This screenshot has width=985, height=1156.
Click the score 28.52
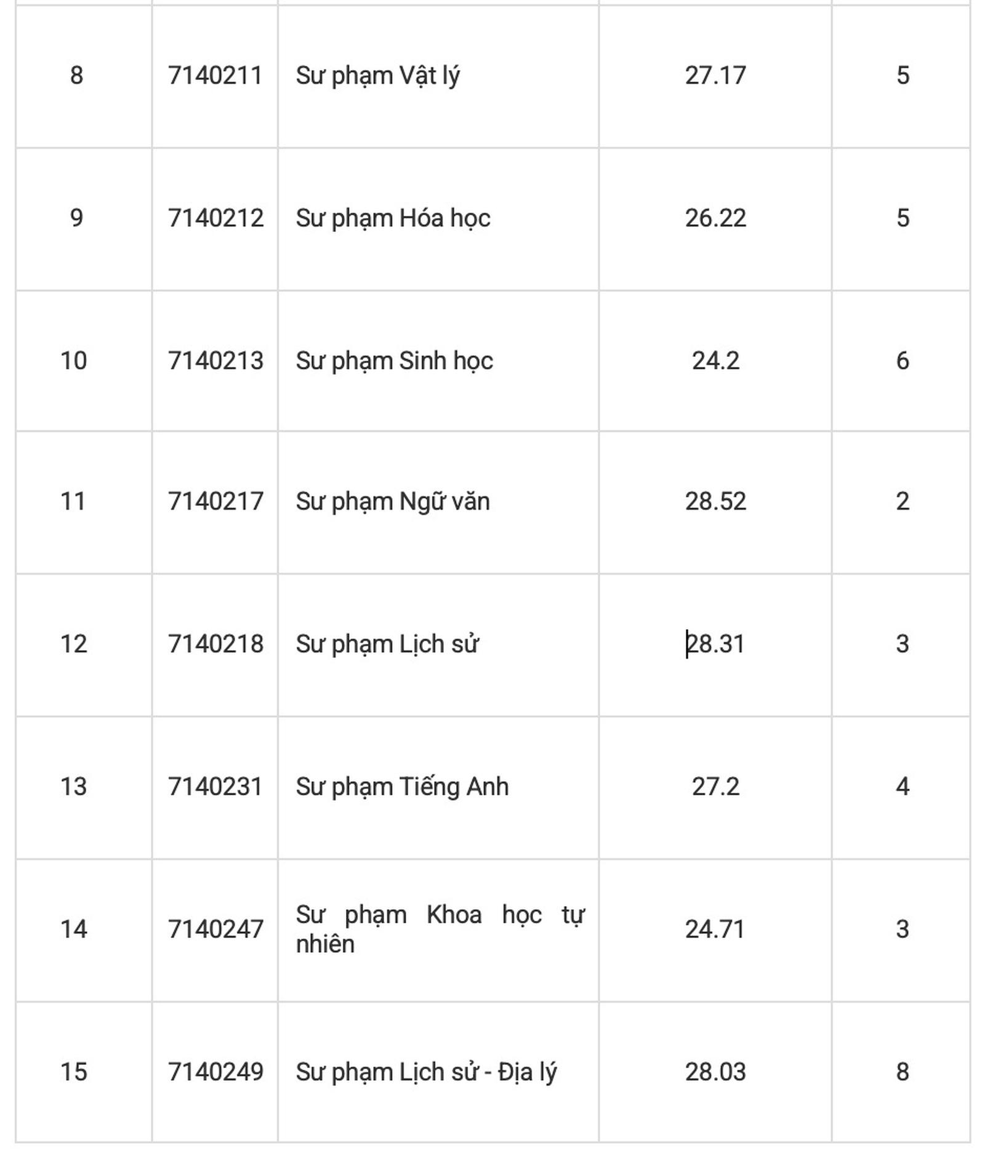715,502
